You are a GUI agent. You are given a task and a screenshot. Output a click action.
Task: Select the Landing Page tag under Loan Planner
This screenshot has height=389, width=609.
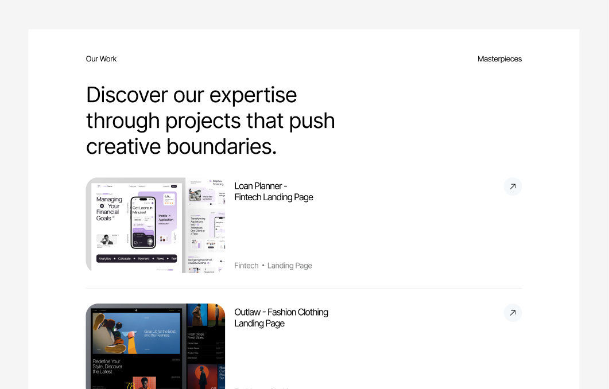(289, 266)
